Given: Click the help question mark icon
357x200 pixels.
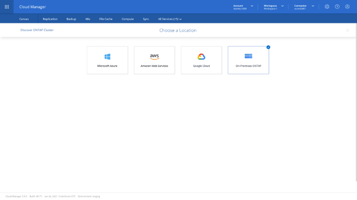Looking at the screenshot, I should pyautogui.click(x=337, y=7).
